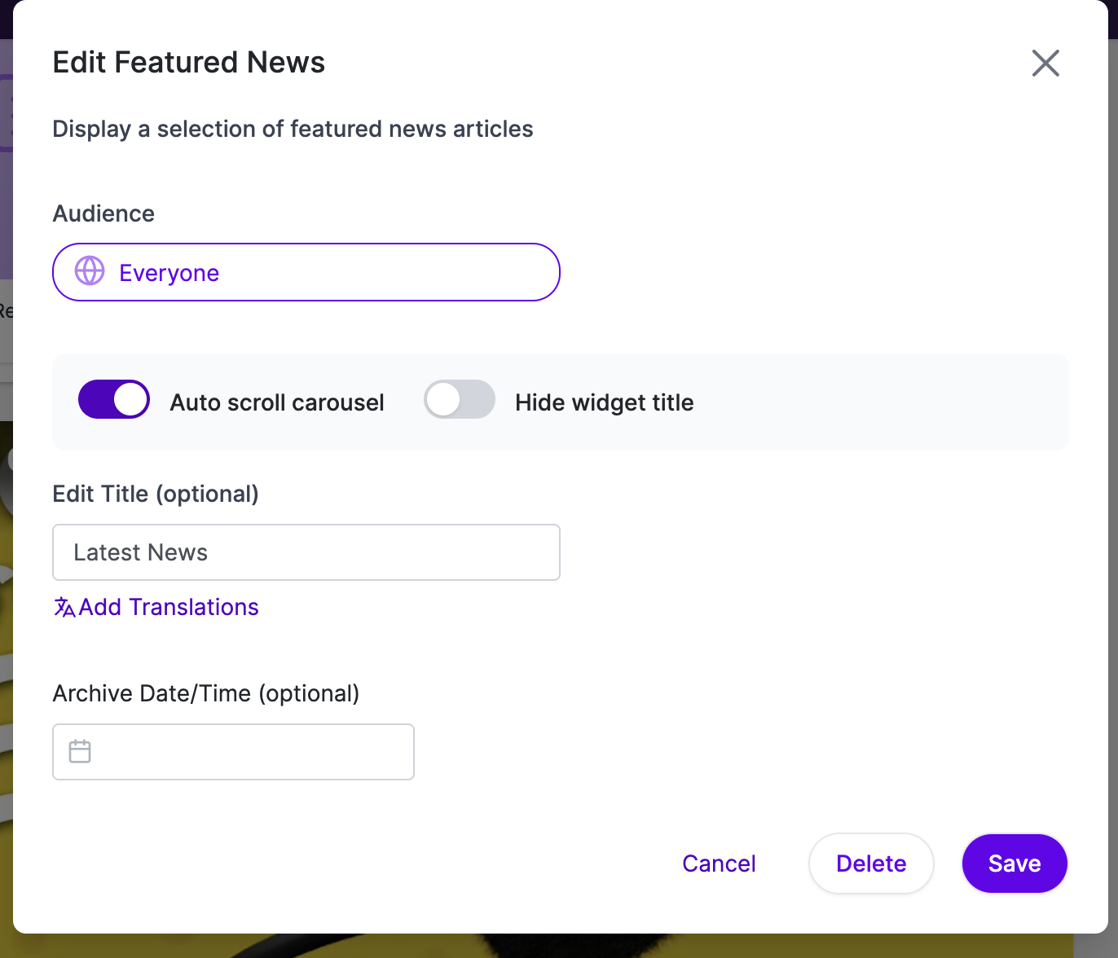The image size is (1118, 958).
Task: Focus the Latest News title field
Action: [x=306, y=552]
